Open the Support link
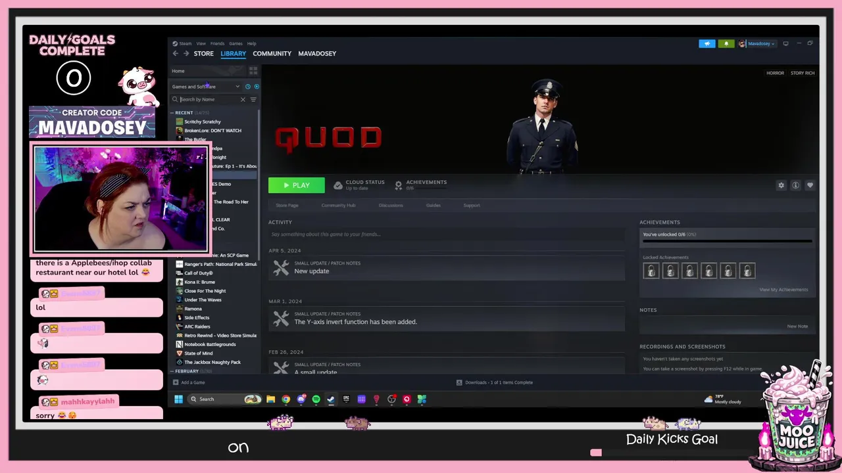The width and height of the screenshot is (842, 473). pos(472,206)
